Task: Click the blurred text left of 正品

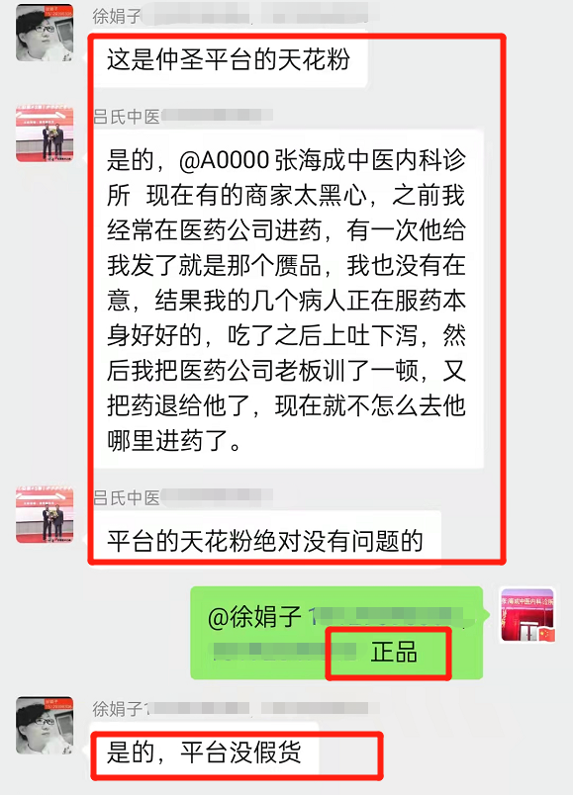Action: (x=284, y=651)
